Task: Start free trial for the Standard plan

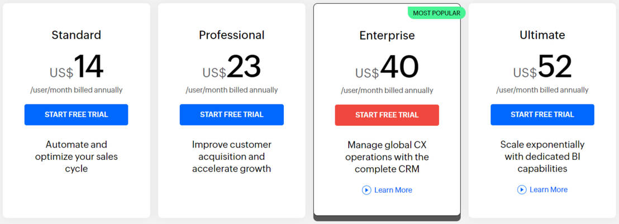Action: pos(76,115)
